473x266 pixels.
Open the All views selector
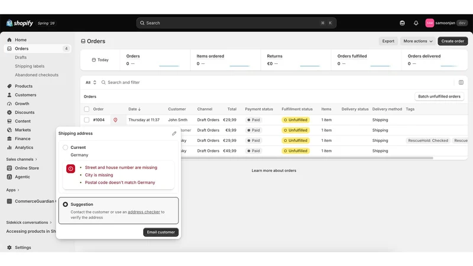(x=90, y=82)
